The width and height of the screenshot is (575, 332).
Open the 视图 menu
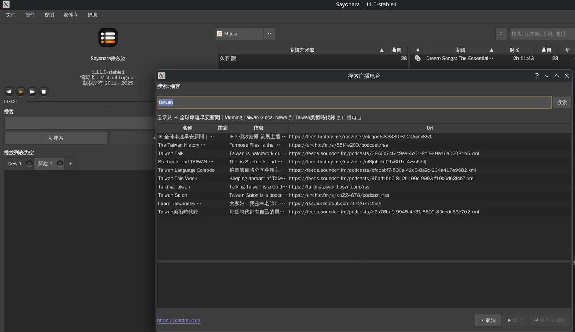point(49,15)
